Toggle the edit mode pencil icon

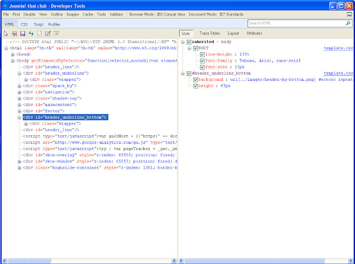point(48,34)
